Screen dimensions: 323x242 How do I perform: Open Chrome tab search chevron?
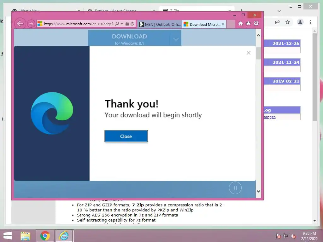pos(279,11)
